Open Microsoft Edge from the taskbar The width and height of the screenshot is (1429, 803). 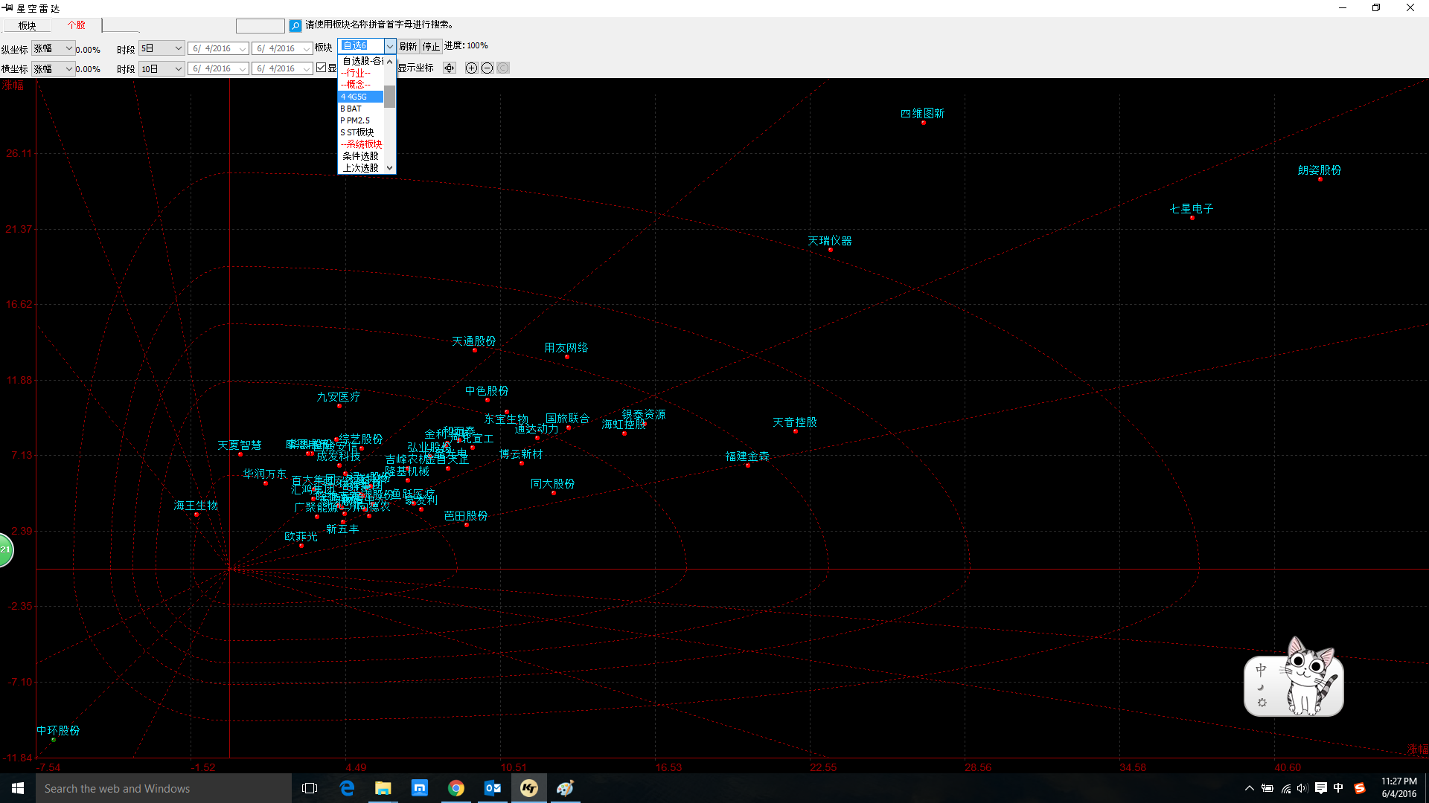pyautogui.click(x=347, y=788)
